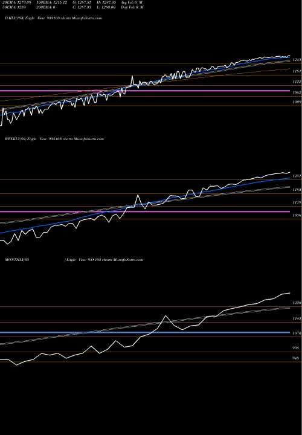Select the low price L: 1280.09

click(106, 7)
